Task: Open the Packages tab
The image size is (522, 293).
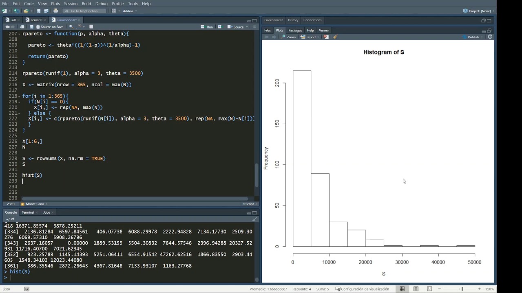Action: coord(295,31)
